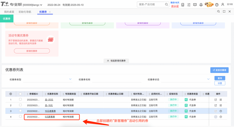Click the monkey mascot icon

(209, 5)
